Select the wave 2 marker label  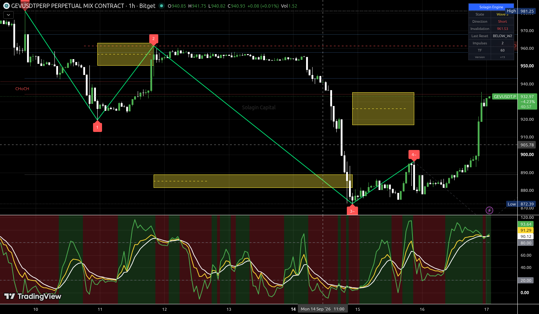154,39
